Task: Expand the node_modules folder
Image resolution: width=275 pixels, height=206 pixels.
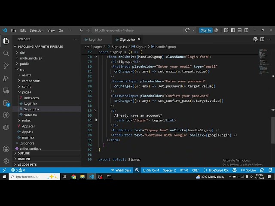Action: (x=17, y=58)
